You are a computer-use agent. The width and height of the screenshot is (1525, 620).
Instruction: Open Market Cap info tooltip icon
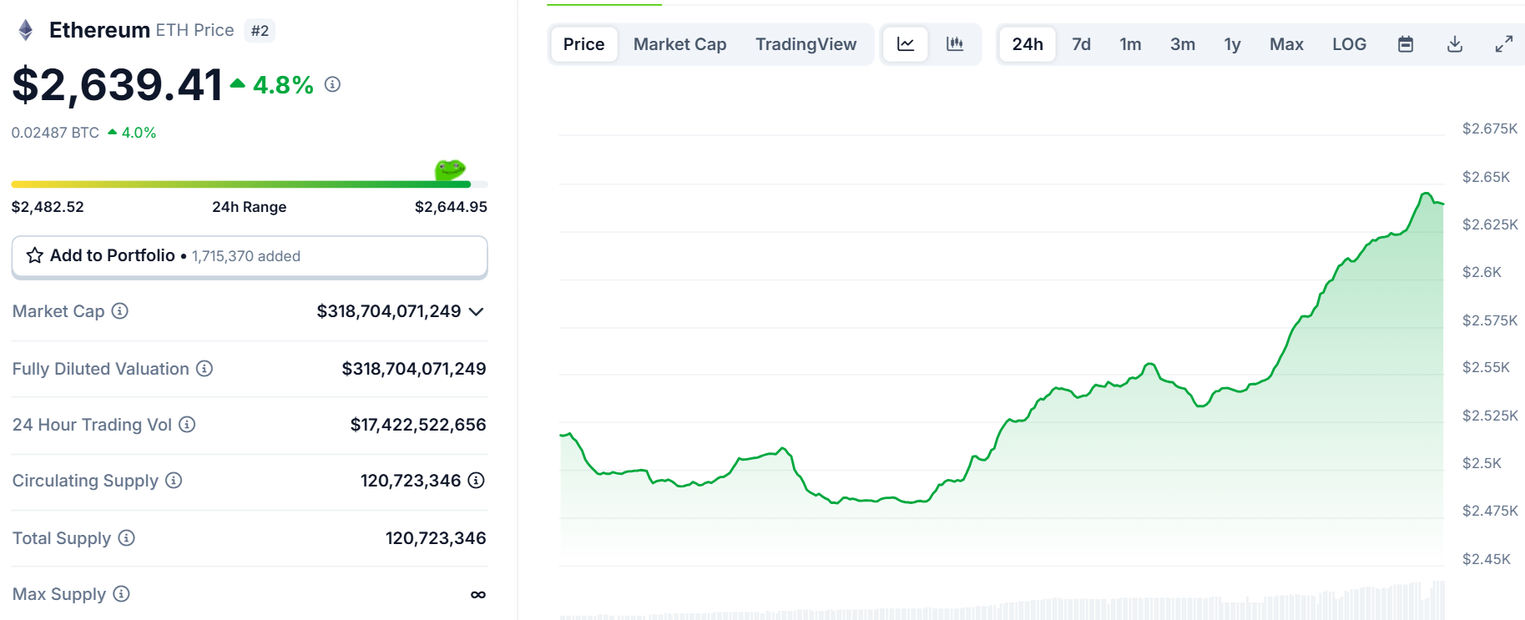120,311
